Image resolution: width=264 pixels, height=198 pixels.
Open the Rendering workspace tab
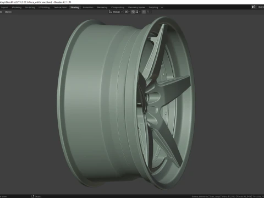tap(102, 8)
